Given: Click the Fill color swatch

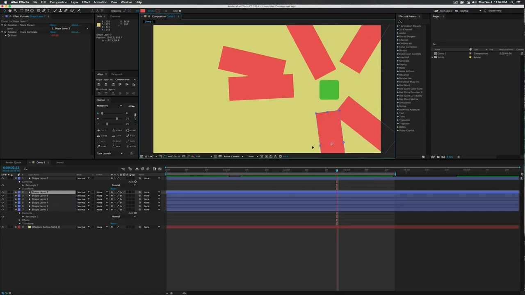Looking at the screenshot, I should (x=142, y=11).
